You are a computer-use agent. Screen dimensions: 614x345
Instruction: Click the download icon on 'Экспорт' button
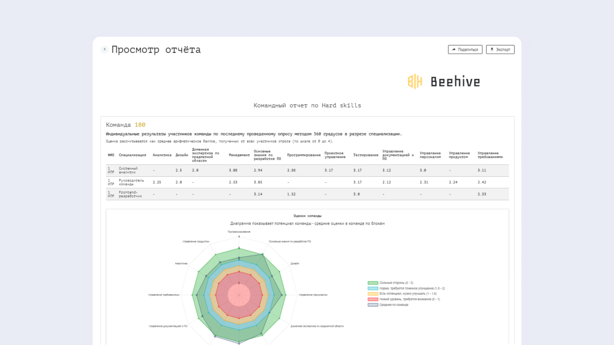point(492,49)
